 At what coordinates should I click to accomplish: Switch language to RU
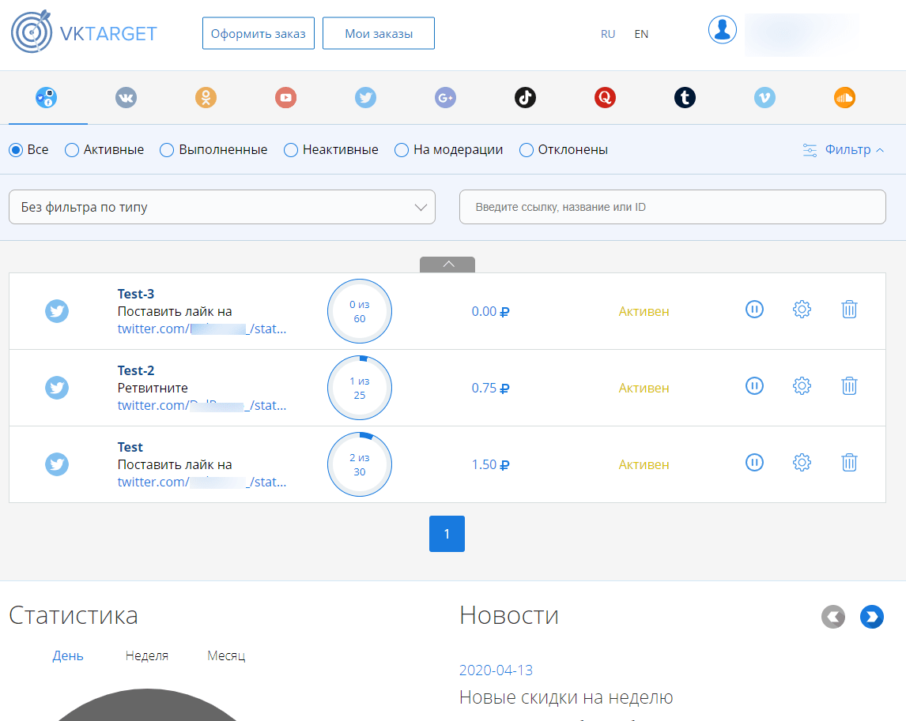point(608,34)
